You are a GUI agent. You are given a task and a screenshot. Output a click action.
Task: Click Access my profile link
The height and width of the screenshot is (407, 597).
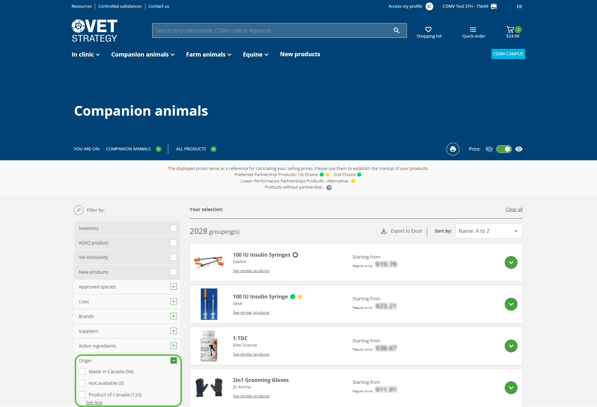coord(405,6)
